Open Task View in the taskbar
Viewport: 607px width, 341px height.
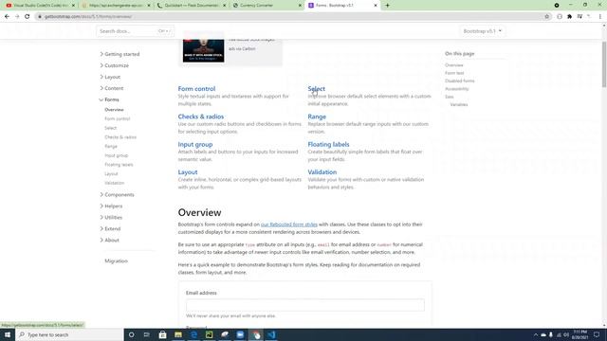coord(147,334)
